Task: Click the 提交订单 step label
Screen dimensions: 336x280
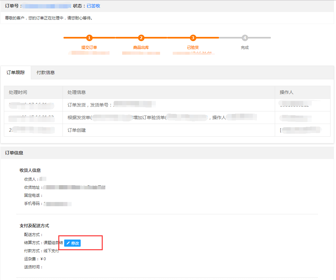Action: coord(89,47)
